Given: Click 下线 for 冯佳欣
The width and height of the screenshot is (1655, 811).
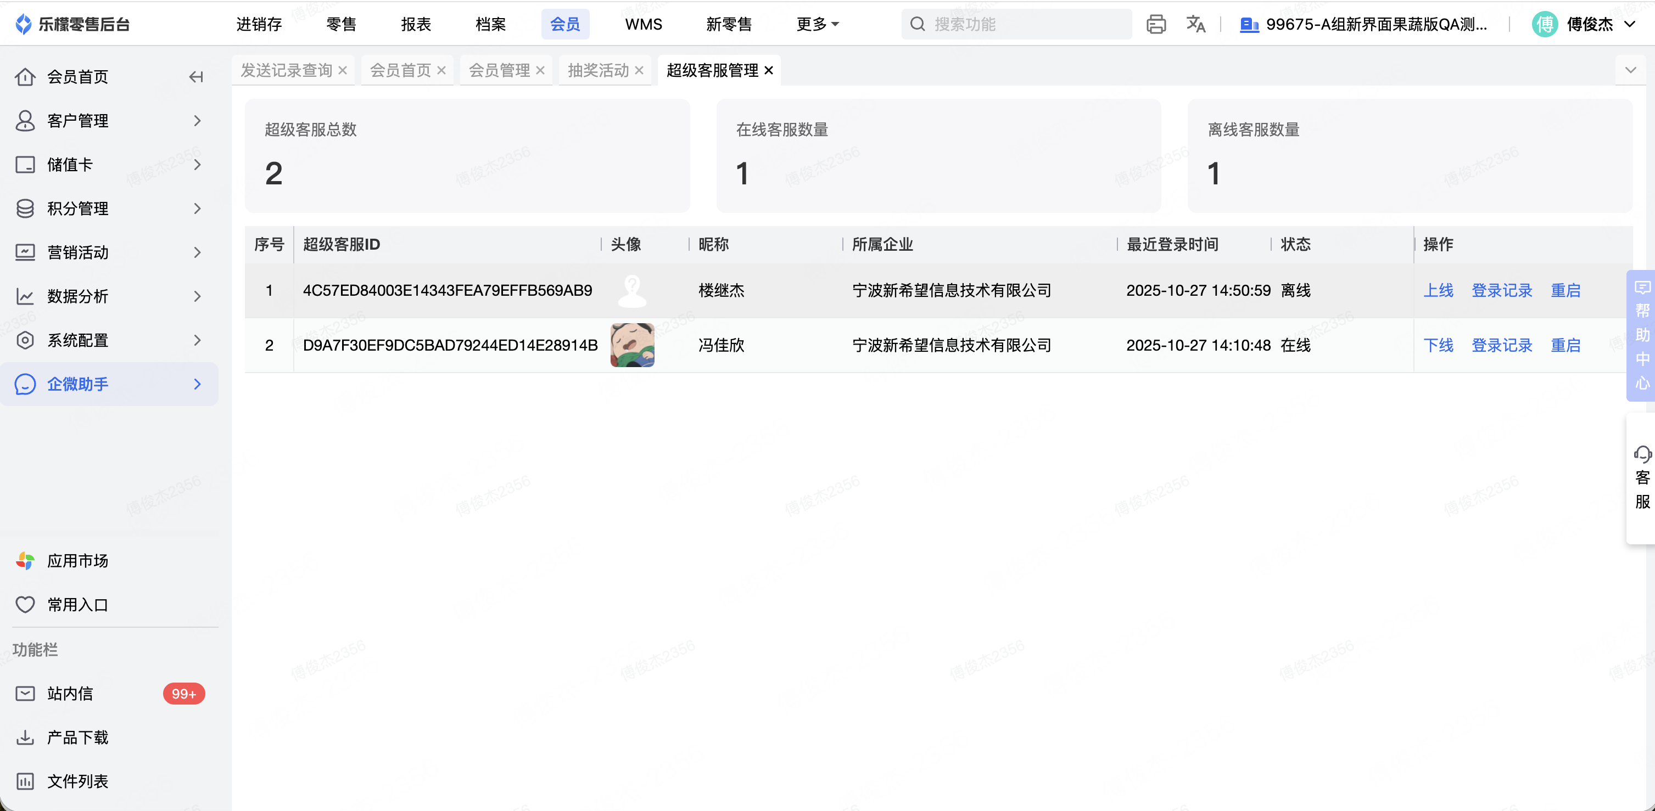Looking at the screenshot, I should click(x=1438, y=346).
